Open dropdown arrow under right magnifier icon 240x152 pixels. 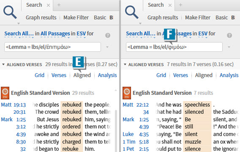coord(140,24)
